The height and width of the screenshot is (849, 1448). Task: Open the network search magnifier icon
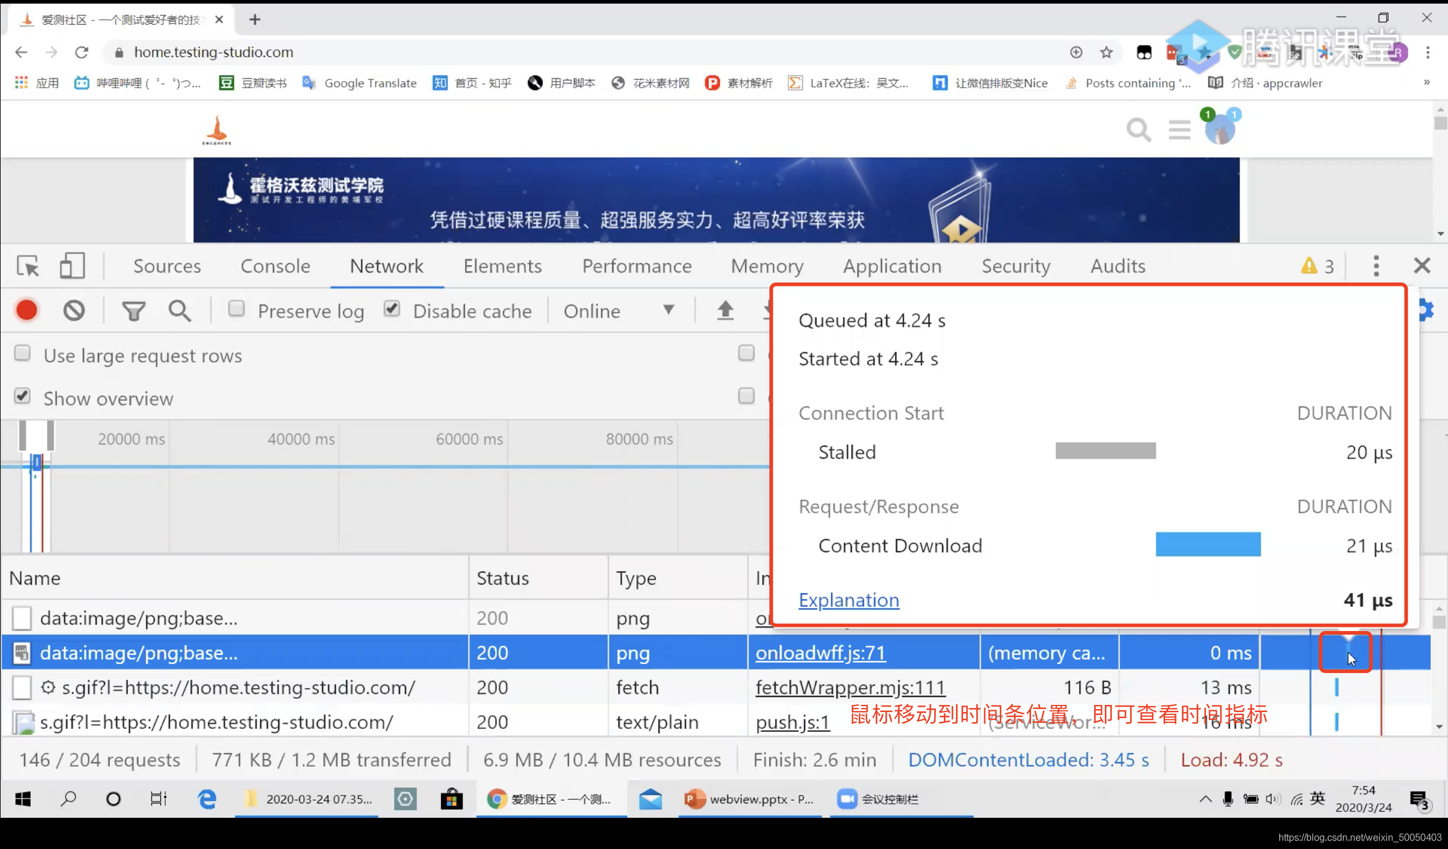(179, 311)
